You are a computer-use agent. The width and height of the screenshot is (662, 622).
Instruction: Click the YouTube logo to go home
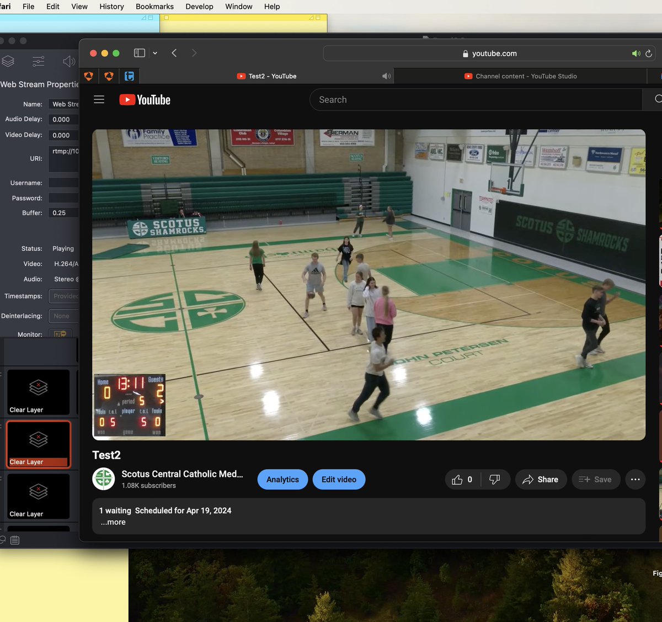(x=145, y=100)
